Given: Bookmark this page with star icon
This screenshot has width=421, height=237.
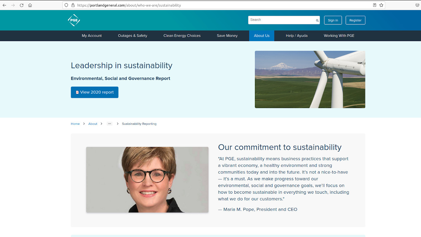Looking at the screenshot, I should point(381,5).
